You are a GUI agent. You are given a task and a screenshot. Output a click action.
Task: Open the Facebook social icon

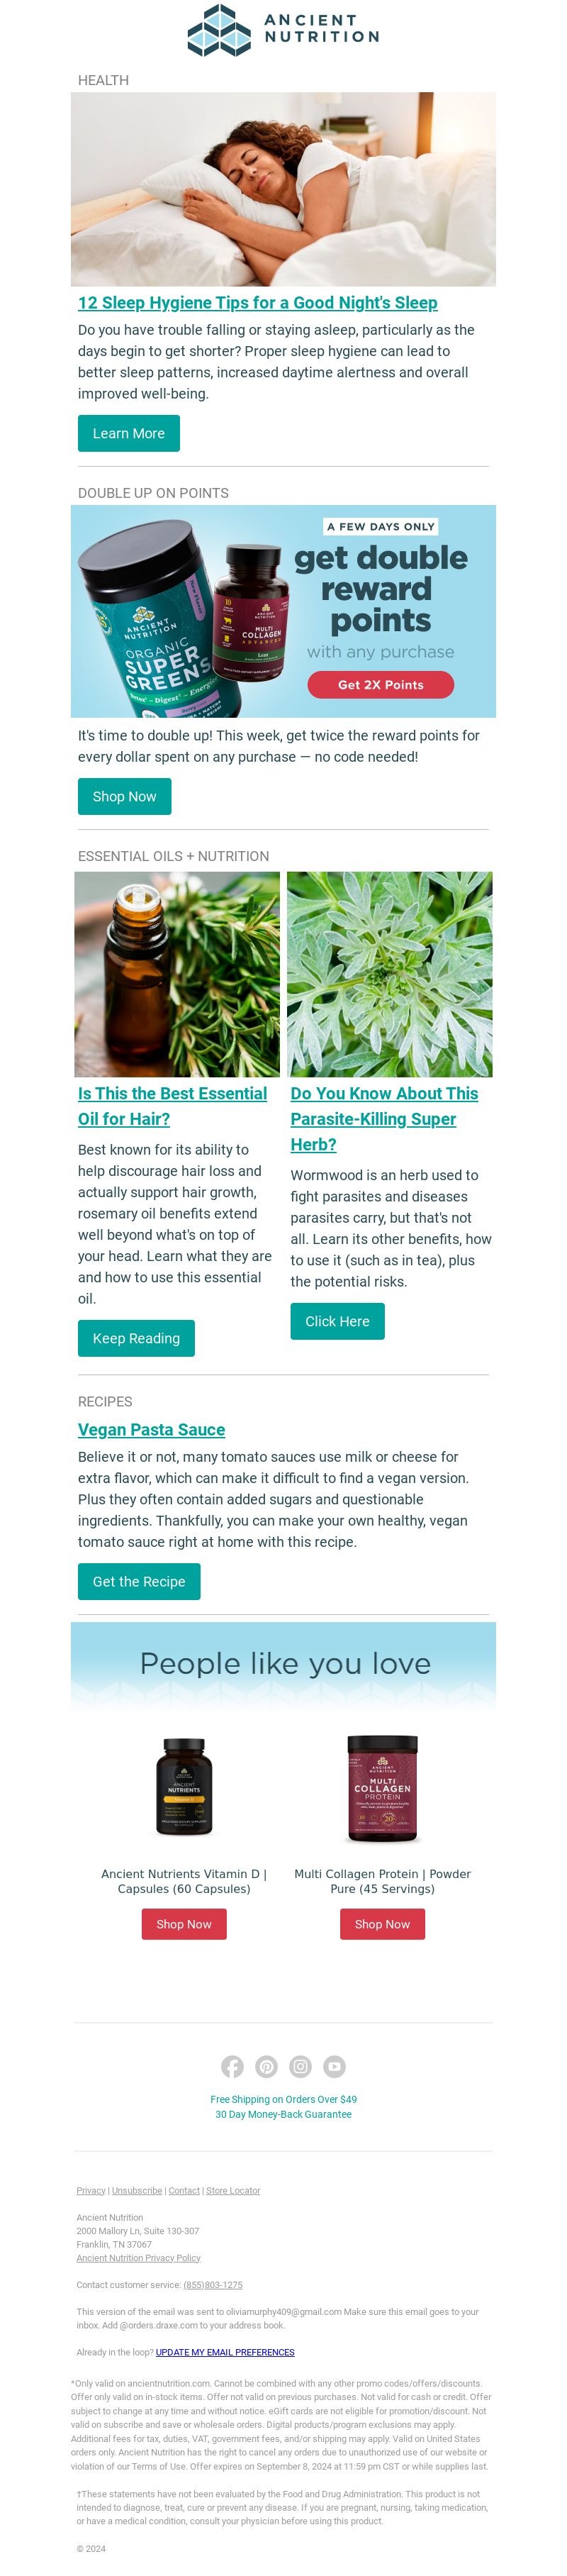point(232,2066)
